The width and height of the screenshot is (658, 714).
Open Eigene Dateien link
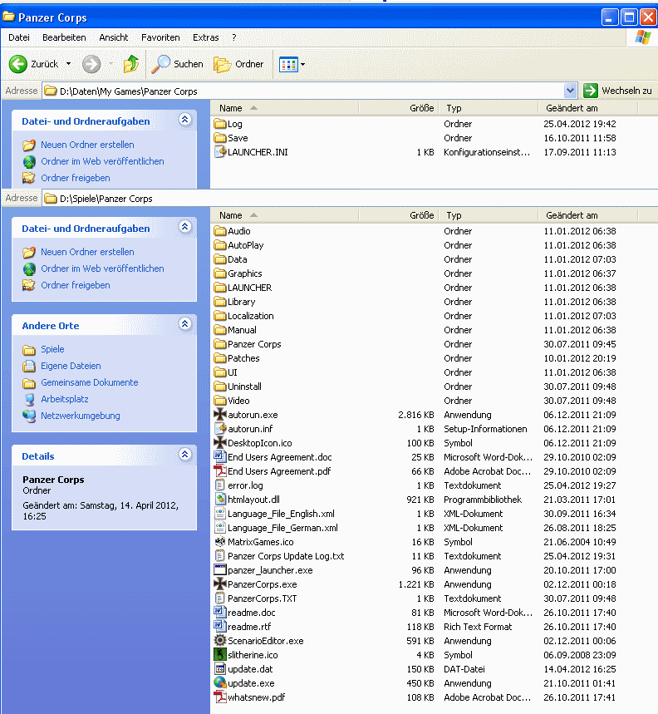click(71, 366)
